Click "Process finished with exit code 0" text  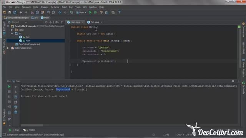point(44,96)
